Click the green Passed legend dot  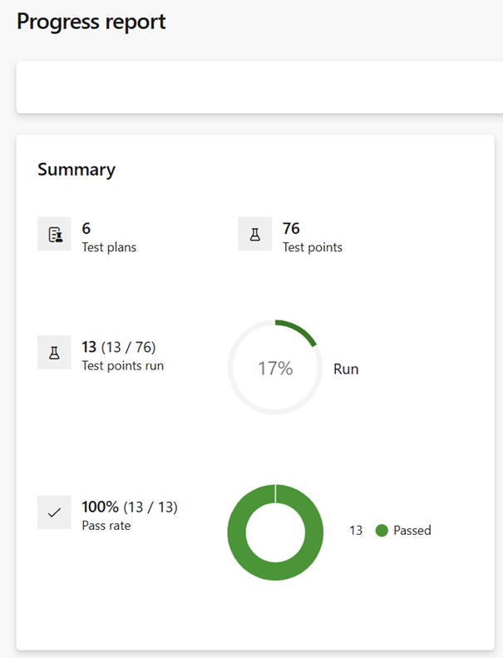click(x=382, y=531)
